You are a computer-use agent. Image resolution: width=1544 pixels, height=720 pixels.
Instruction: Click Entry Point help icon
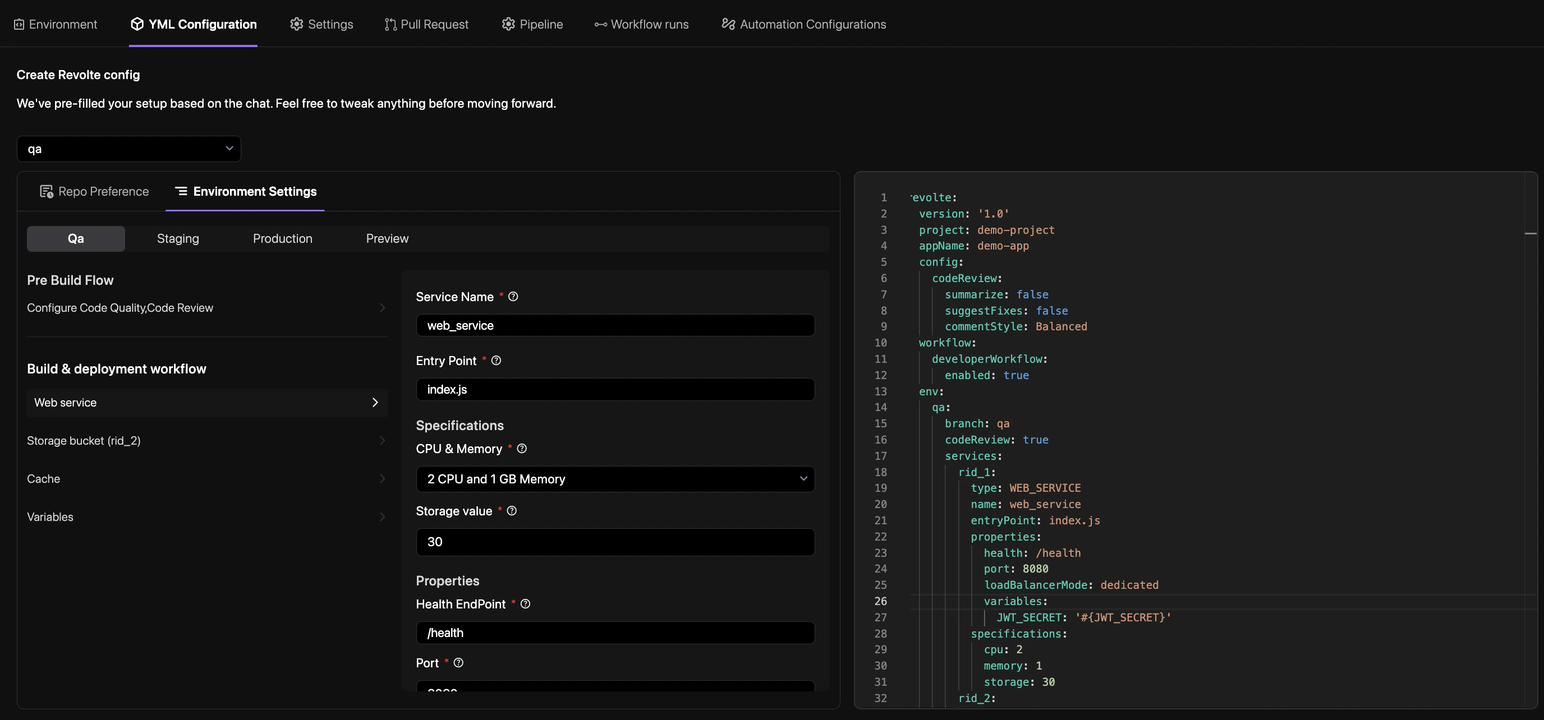pyautogui.click(x=497, y=361)
